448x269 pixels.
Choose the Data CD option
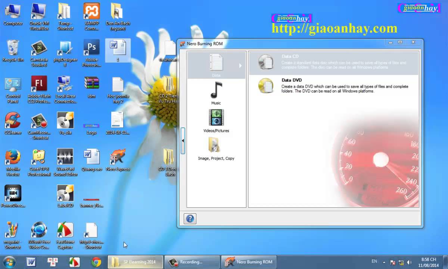[333, 62]
